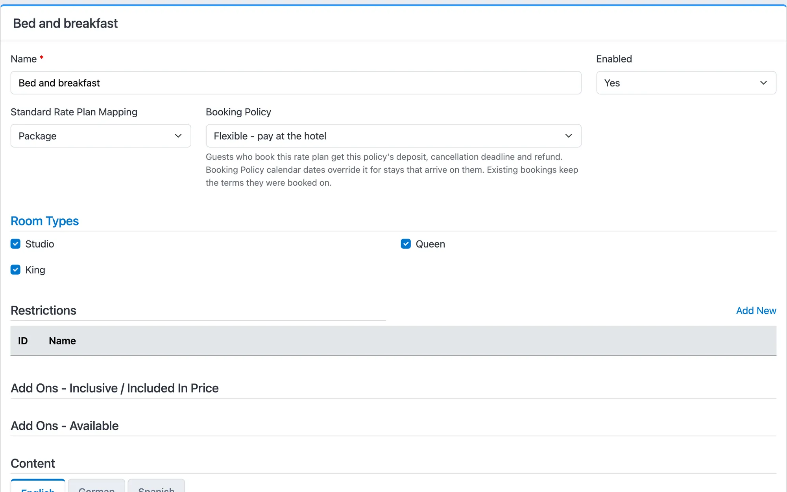Screen dimensions: 787x492
Task: Toggle the Studio room type checkbox
Action: click(15, 244)
